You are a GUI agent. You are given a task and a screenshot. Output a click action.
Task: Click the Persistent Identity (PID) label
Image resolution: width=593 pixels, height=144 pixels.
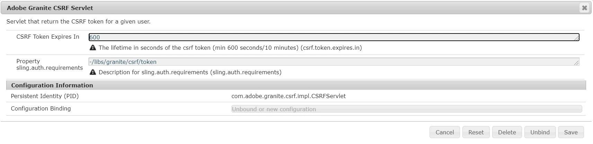coord(45,96)
